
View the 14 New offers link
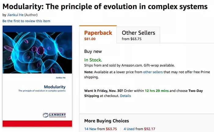[x=95, y=129]
